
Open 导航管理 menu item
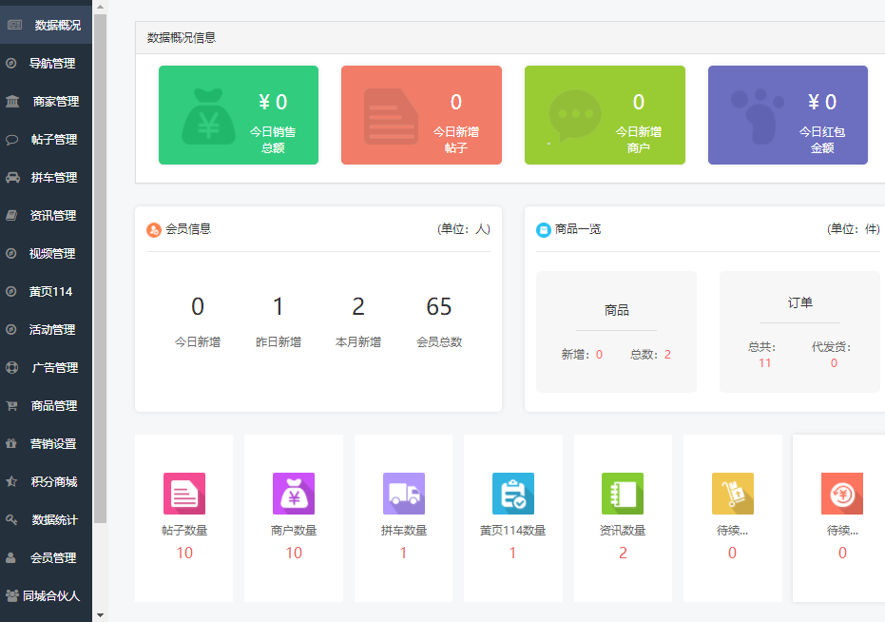(46, 64)
